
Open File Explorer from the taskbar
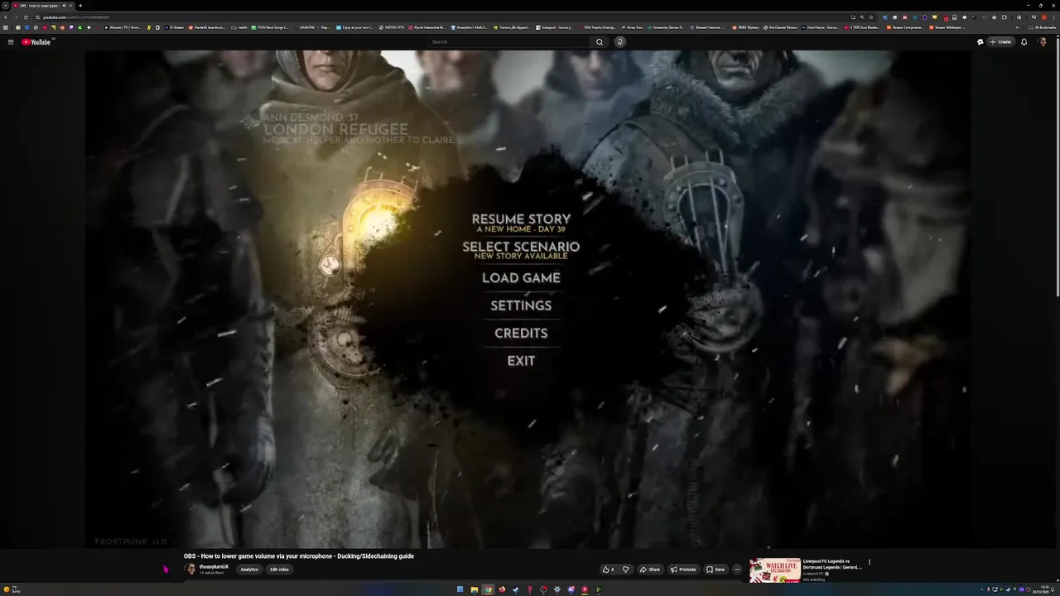tap(474, 589)
